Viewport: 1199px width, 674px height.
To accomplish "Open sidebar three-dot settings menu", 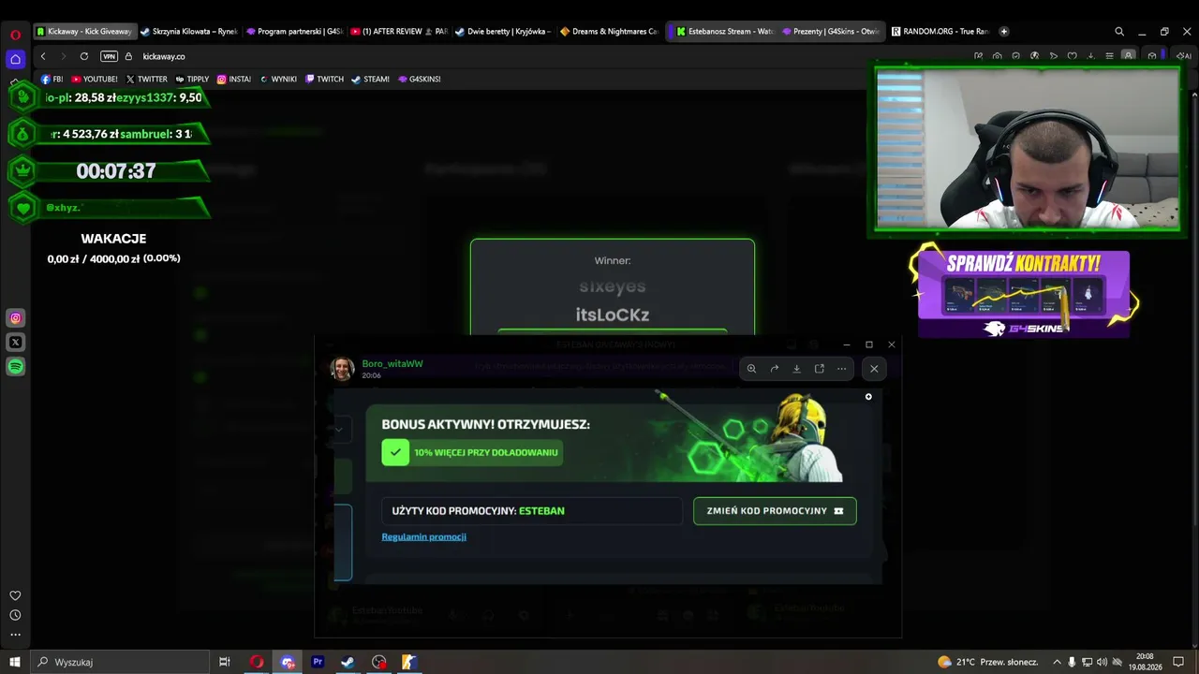I will pyautogui.click(x=15, y=635).
